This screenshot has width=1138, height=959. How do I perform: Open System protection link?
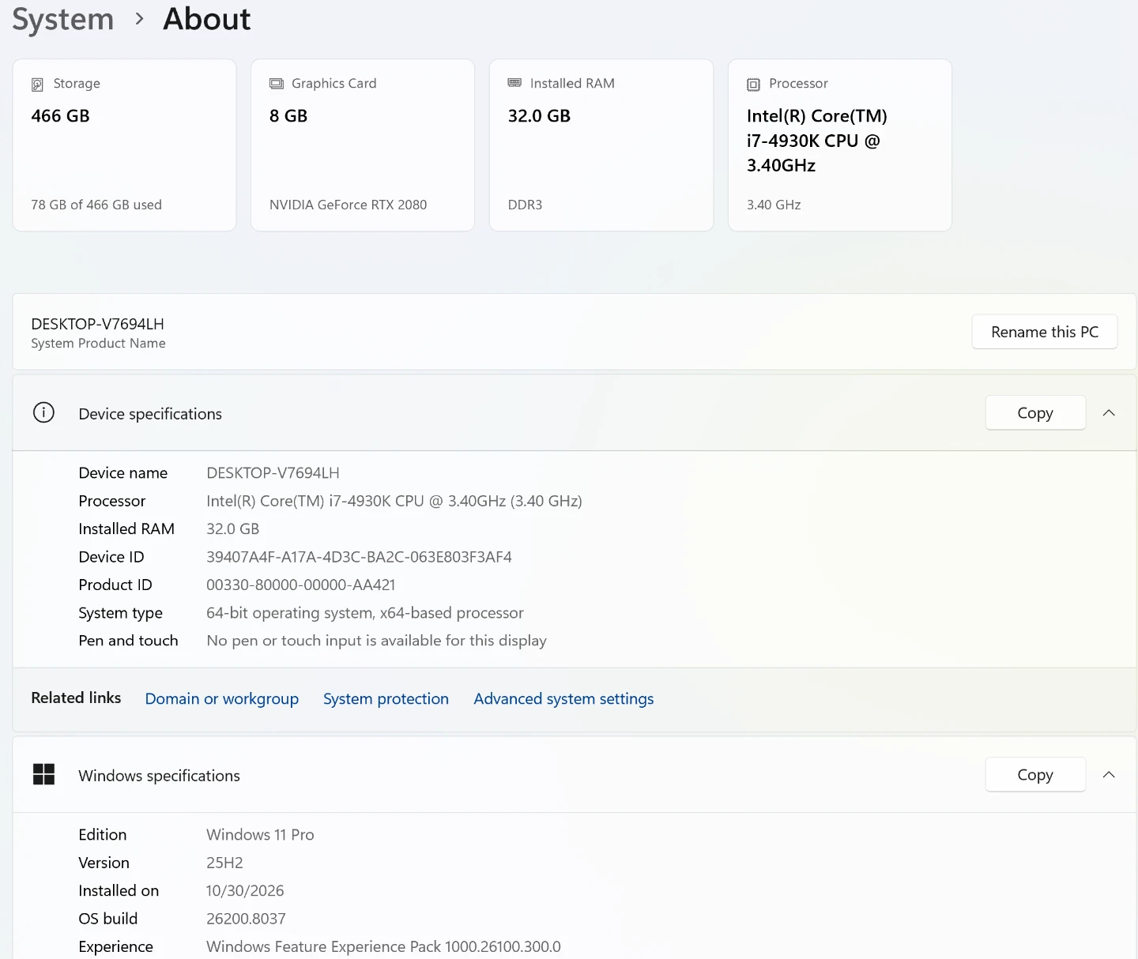[x=386, y=698]
